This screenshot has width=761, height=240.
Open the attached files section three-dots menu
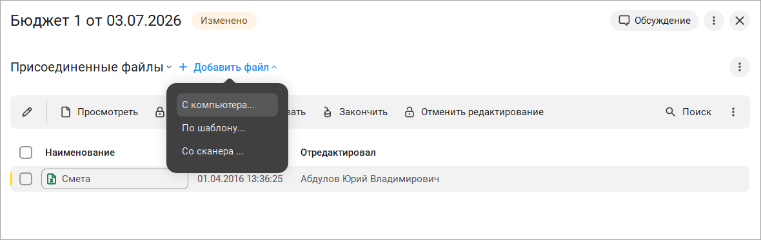(740, 67)
